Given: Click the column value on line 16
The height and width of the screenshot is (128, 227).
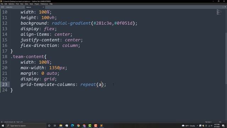Looking at the screenshot, I should [x=70, y=46].
